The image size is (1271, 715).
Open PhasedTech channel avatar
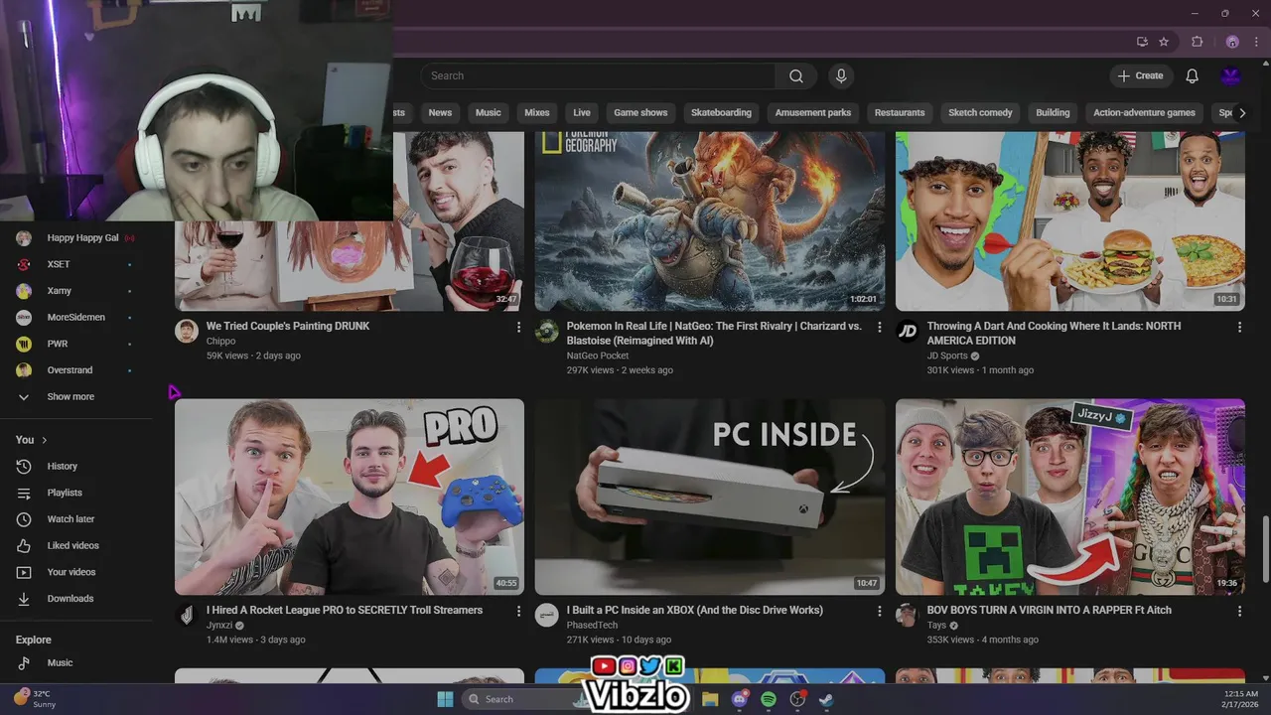(x=547, y=616)
